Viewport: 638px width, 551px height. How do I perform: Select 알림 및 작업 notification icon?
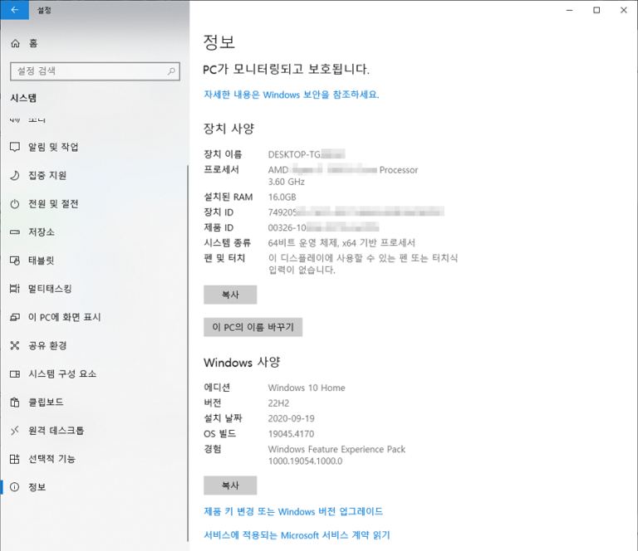click(x=15, y=147)
